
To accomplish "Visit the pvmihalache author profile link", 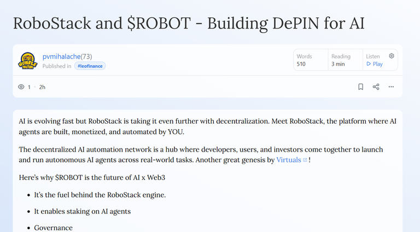I will (x=61, y=56).
